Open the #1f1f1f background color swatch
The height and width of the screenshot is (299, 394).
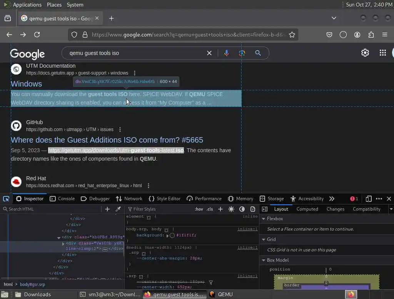pos(172,236)
